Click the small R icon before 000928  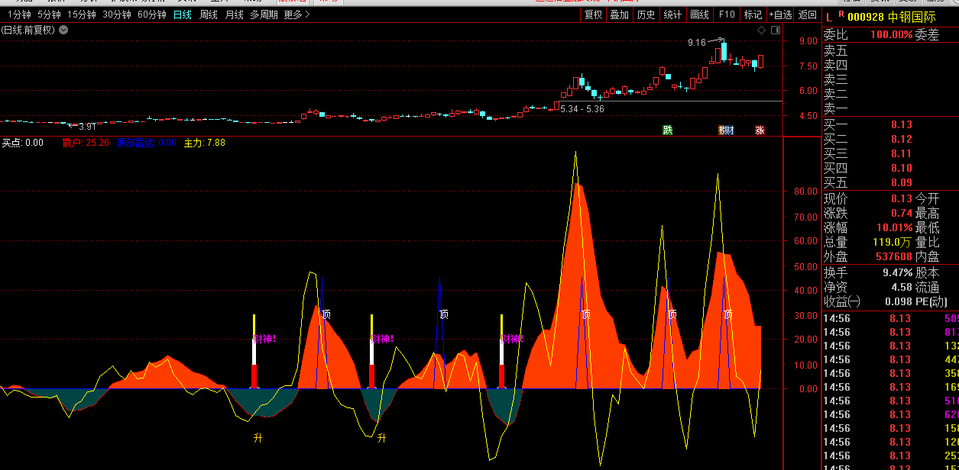tap(841, 14)
